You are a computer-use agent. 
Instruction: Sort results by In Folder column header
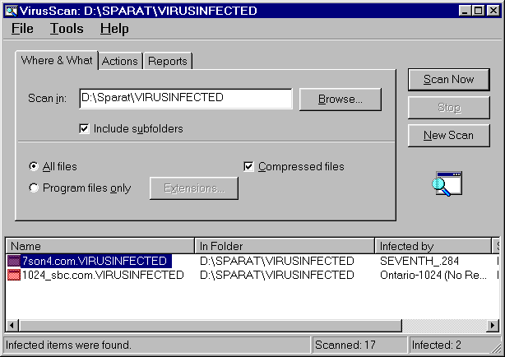285,246
